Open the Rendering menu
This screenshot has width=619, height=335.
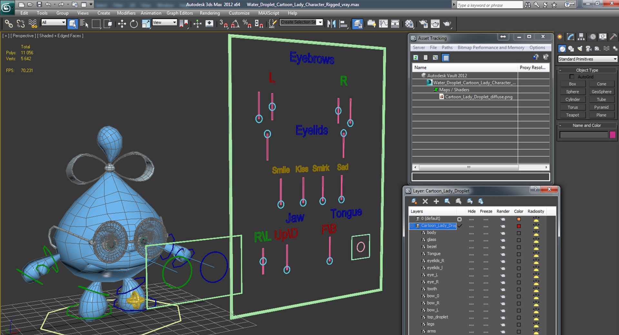point(210,13)
